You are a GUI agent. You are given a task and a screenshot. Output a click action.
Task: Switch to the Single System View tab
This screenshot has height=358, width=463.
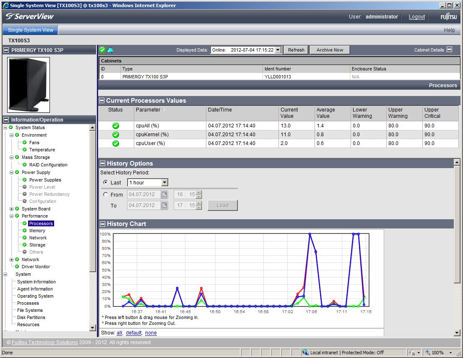(31, 30)
